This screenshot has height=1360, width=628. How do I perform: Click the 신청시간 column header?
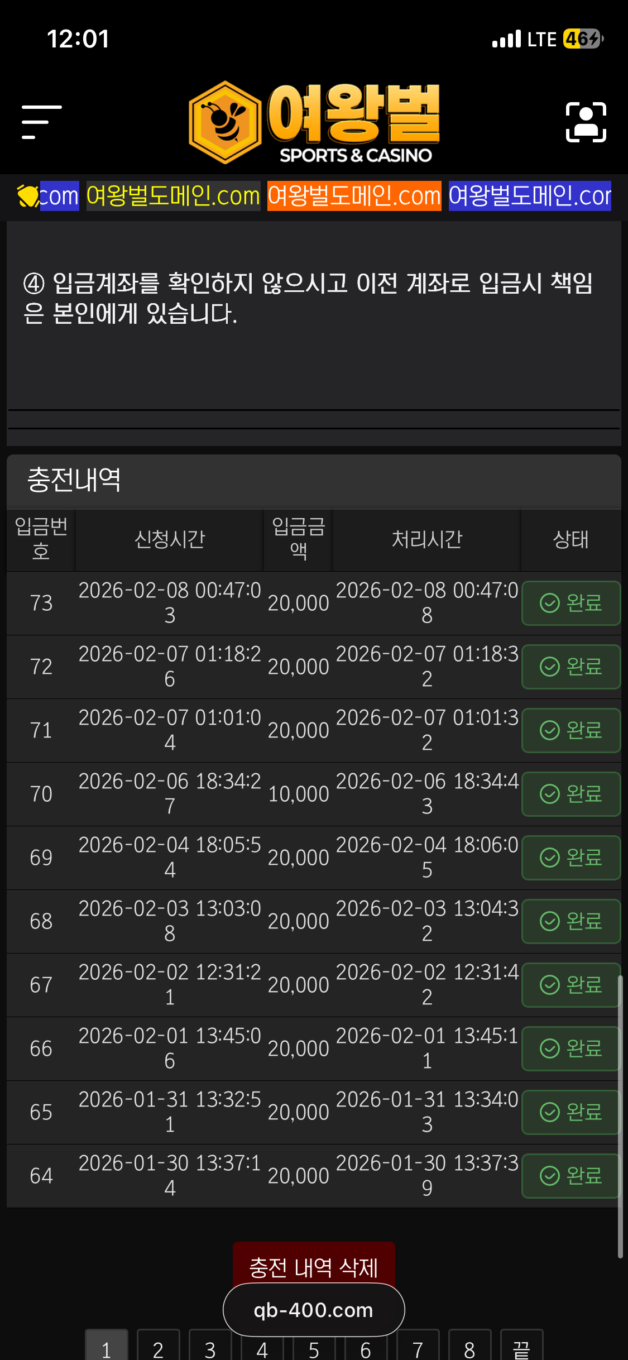pyautogui.click(x=170, y=539)
